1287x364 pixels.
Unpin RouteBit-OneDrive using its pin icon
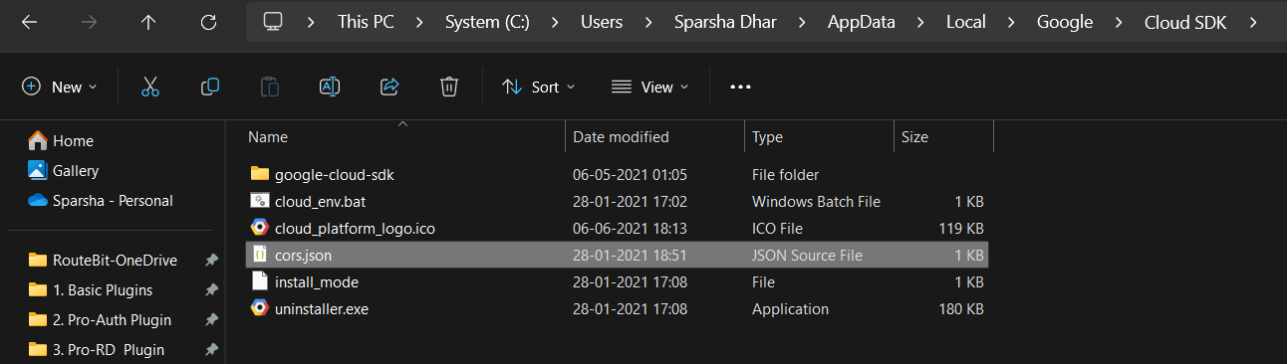(x=211, y=261)
